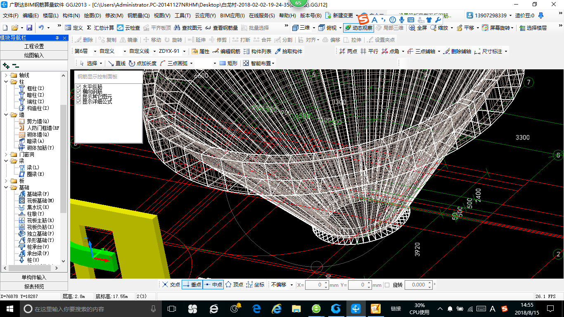This screenshot has width=564, height=317.
Task: Click the 报表预览 button
Action: (x=34, y=286)
